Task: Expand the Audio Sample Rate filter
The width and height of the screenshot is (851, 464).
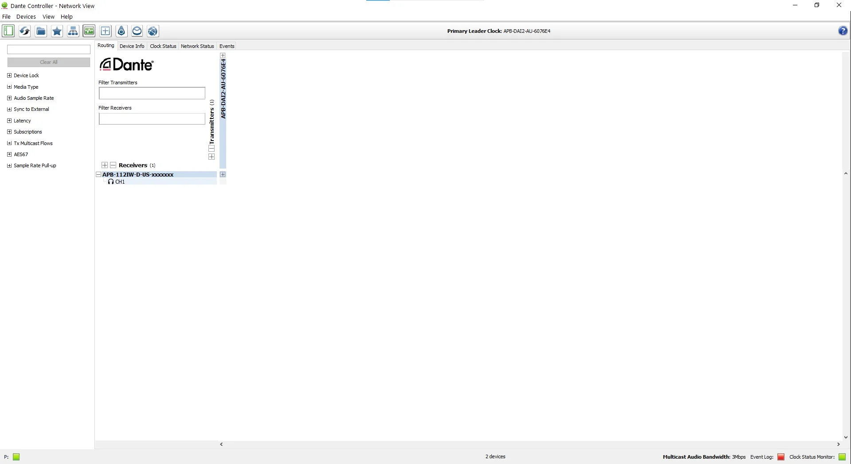Action: tap(9, 98)
